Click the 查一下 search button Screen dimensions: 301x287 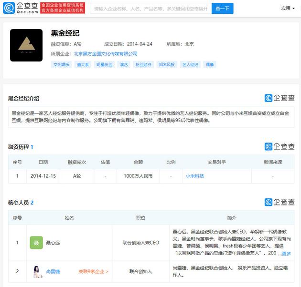click(x=223, y=9)
